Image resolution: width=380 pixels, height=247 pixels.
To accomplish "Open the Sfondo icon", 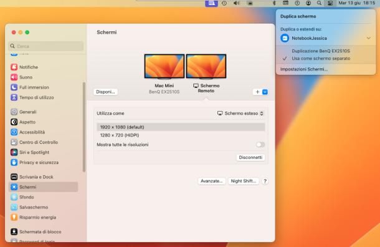I will click(x=14, y=197).
